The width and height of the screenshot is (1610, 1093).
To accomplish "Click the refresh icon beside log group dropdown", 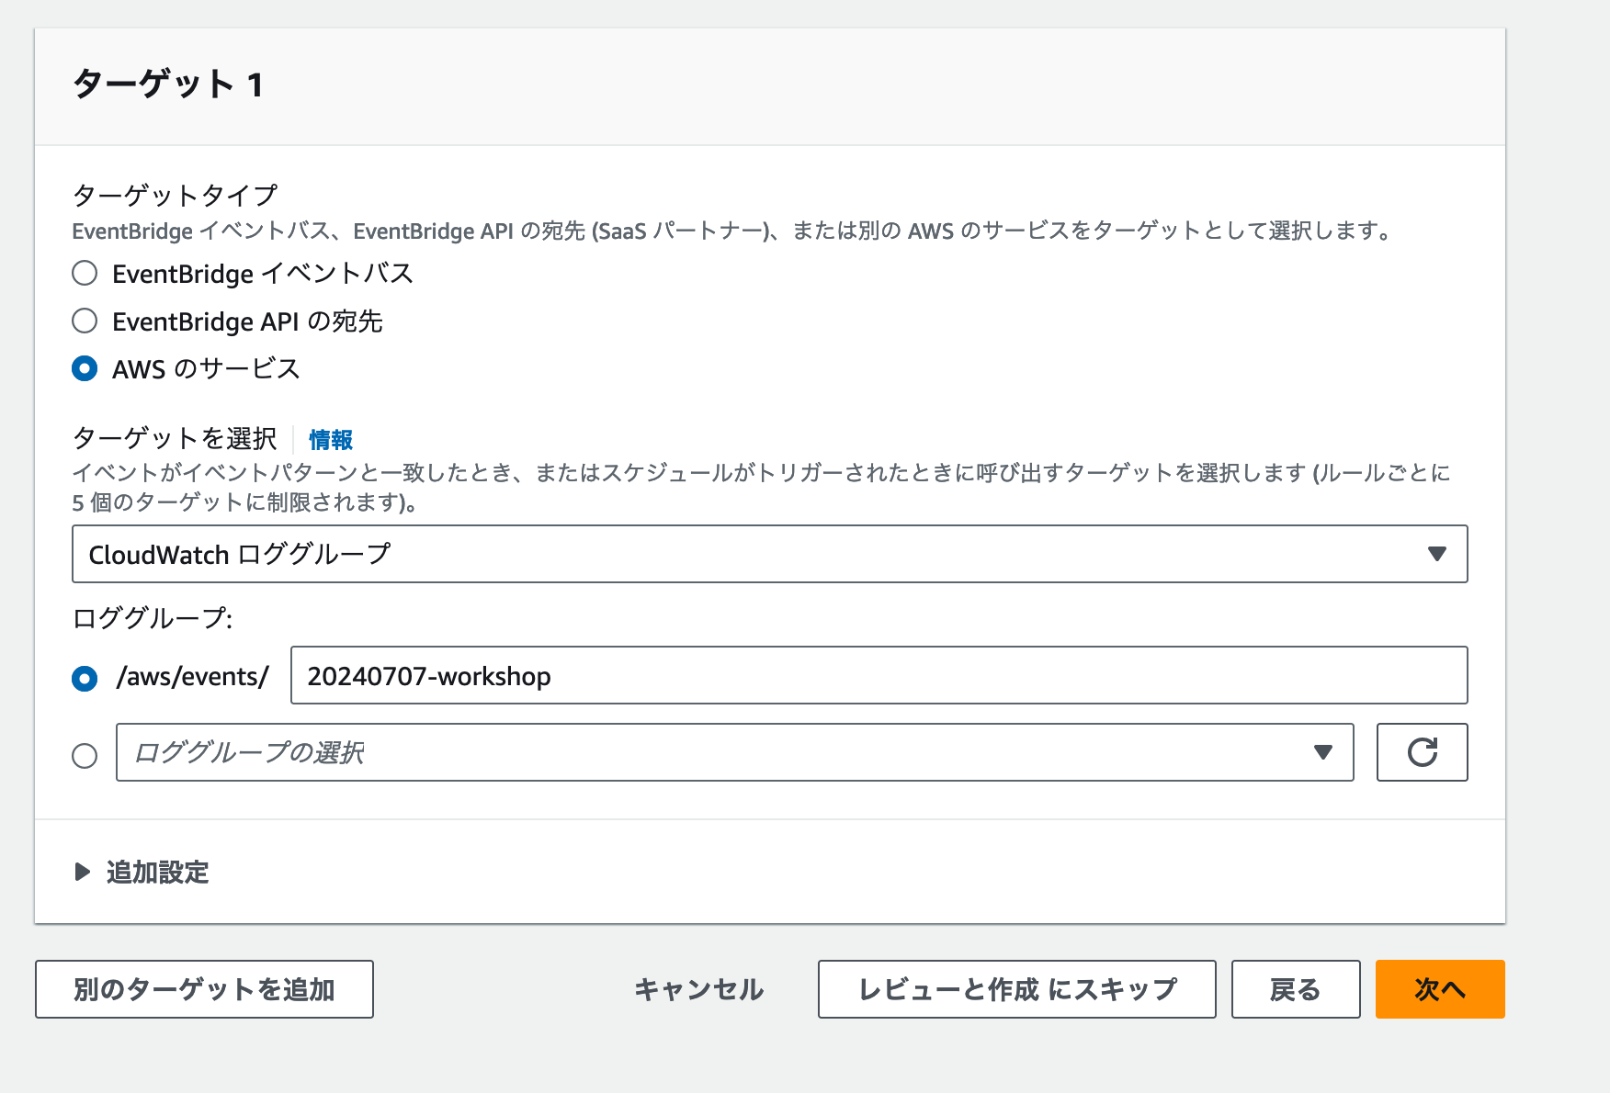I will (1422, 752).
